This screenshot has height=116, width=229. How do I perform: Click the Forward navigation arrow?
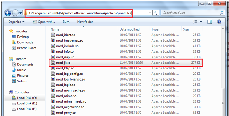pos(15,13)
